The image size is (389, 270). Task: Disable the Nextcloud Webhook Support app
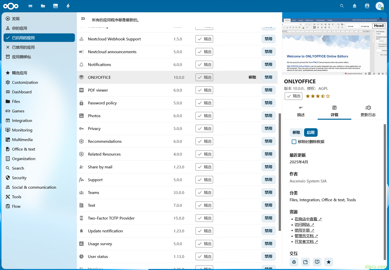point(268,39)
